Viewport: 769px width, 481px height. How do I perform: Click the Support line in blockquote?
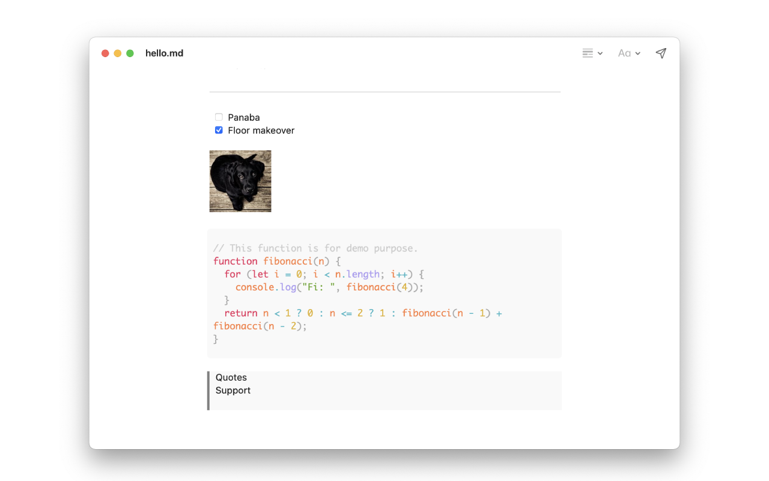click(233, 390)
